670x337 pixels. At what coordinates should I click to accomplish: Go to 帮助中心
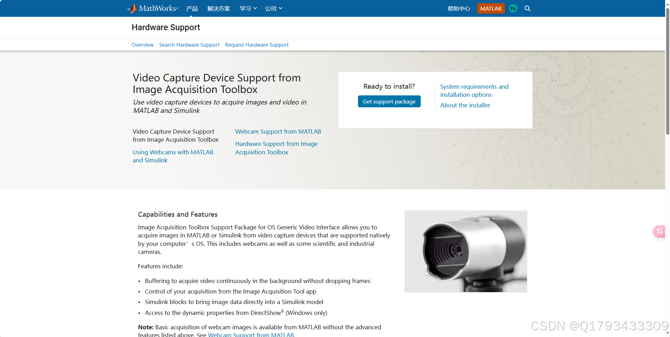pos(459,8)
